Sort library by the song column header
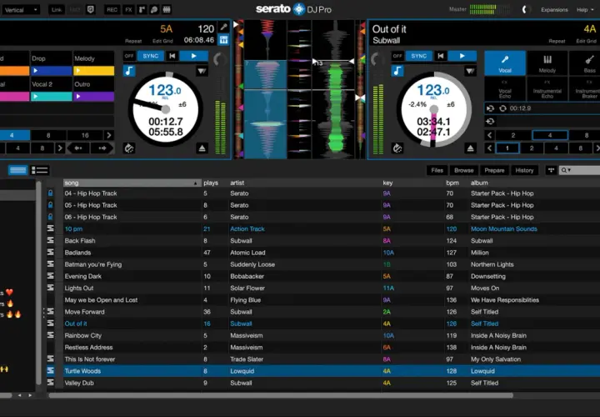Image resolution: width=600 pixels, height=417 pixels. 132,183
